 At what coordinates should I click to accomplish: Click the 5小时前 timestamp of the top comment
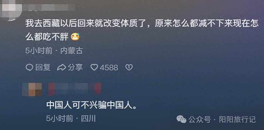(39, 51)
